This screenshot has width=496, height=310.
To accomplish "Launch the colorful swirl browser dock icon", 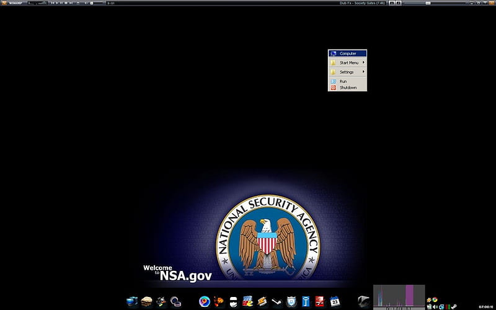I will coord(205,301).
